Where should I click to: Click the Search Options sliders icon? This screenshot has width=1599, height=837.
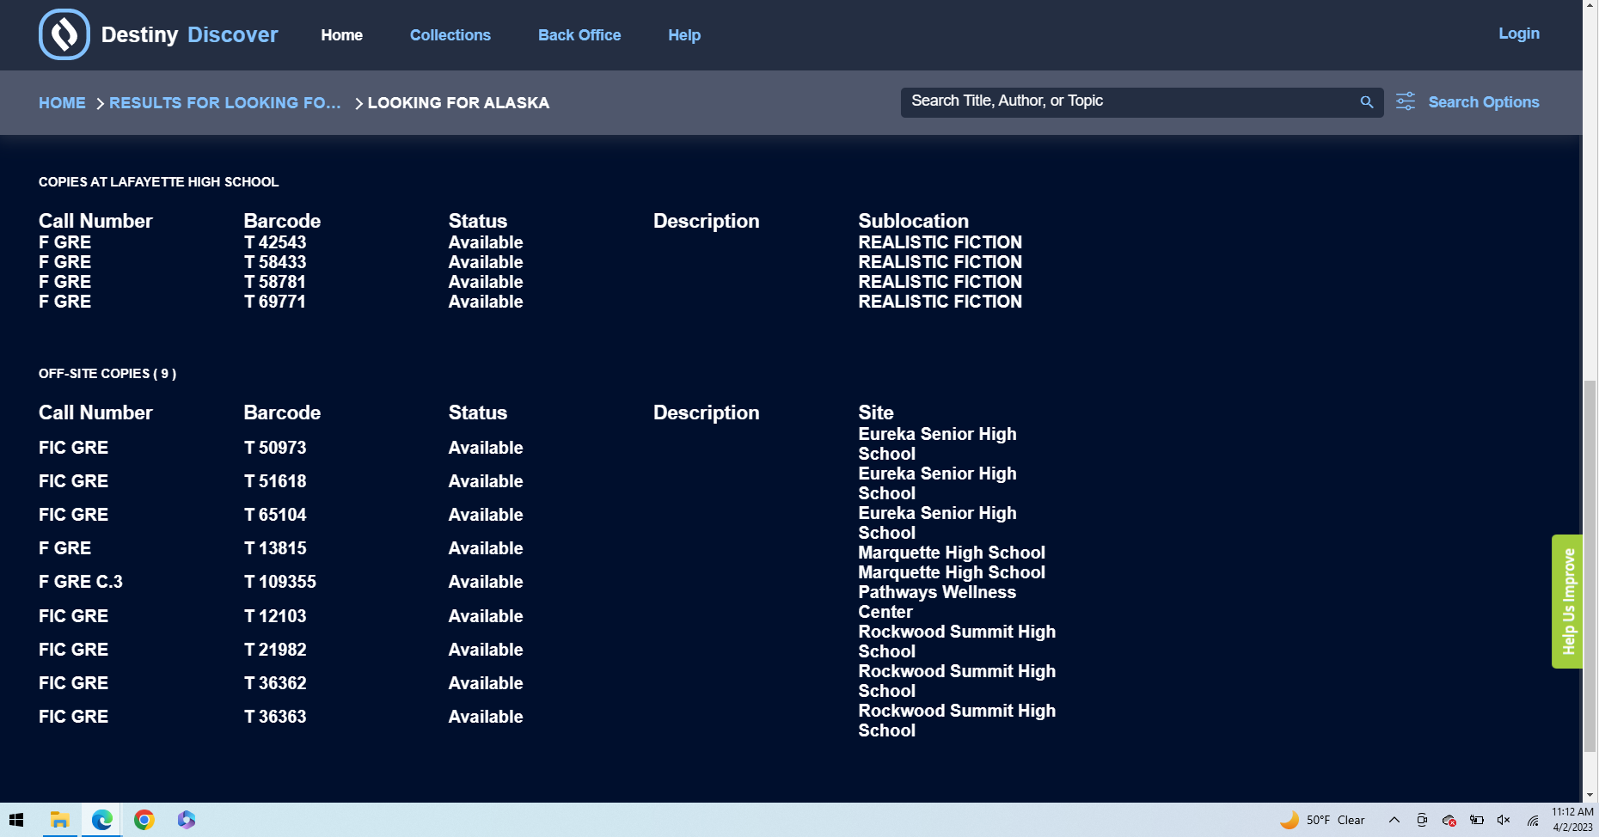[1406, 101]
